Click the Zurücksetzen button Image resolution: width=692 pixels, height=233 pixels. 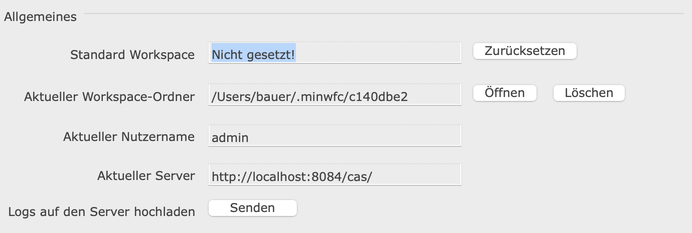(525, 51)
